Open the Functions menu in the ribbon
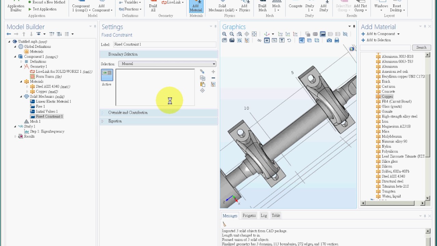 point(130,9)
